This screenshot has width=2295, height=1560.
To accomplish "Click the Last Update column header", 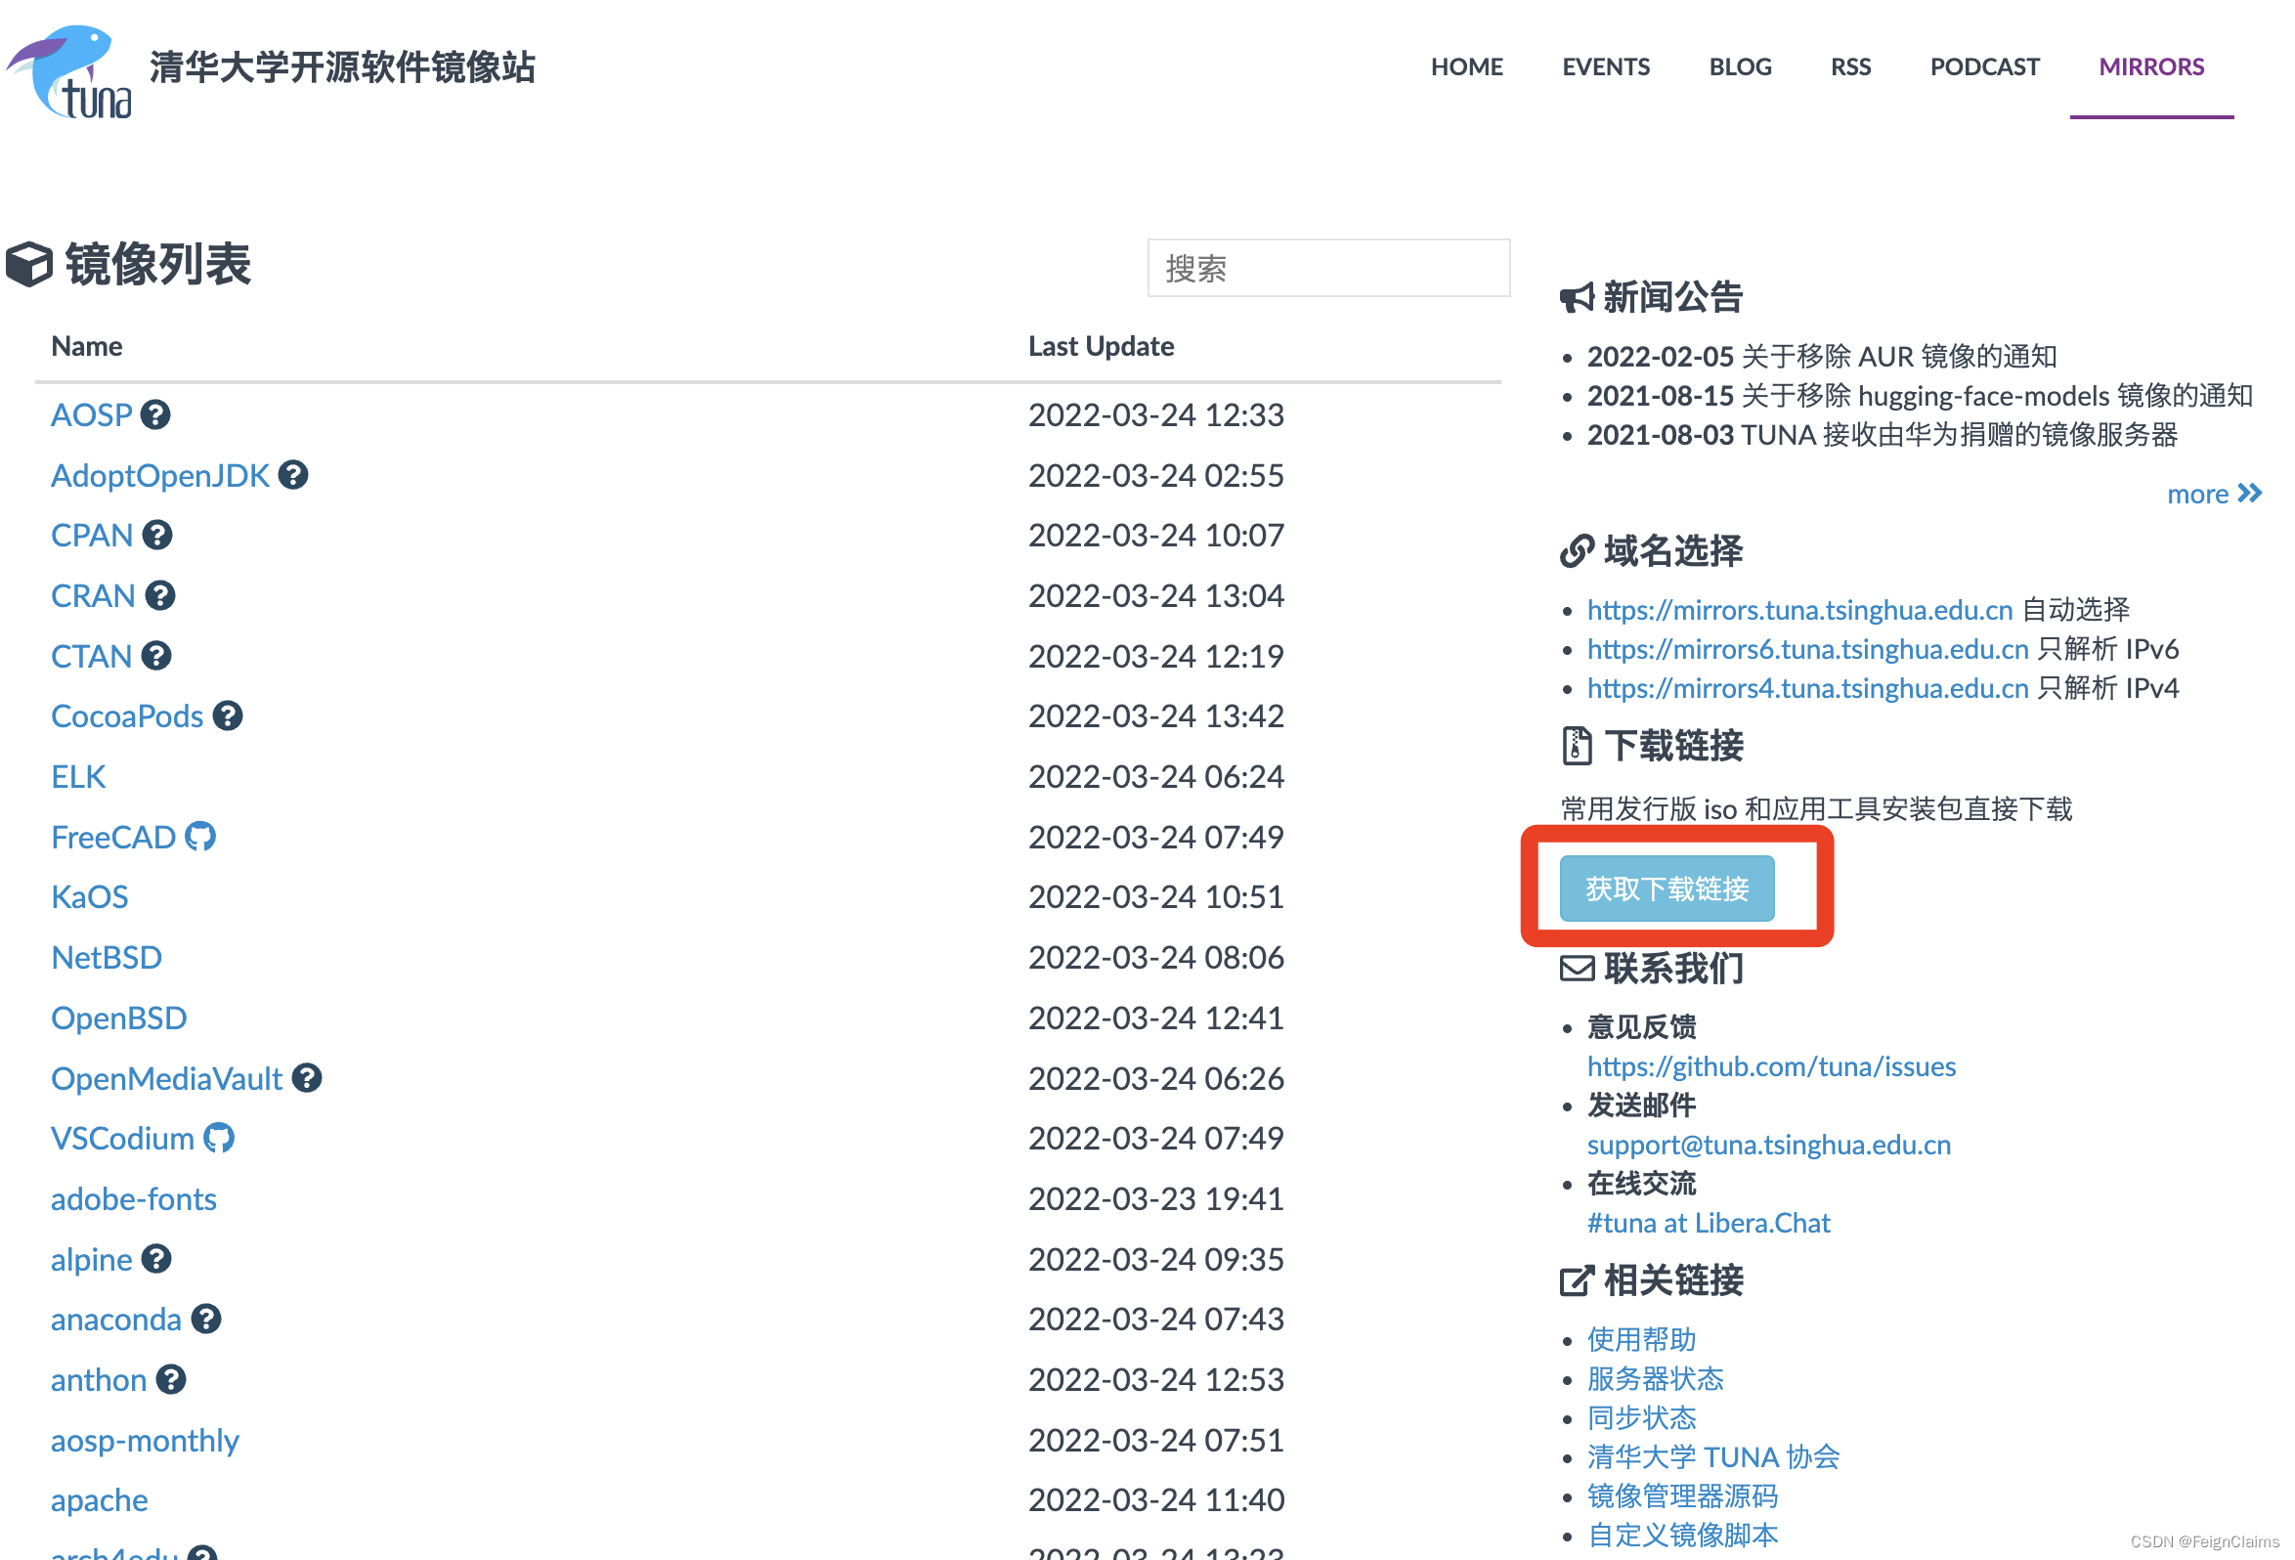I will coord(1101,346).
